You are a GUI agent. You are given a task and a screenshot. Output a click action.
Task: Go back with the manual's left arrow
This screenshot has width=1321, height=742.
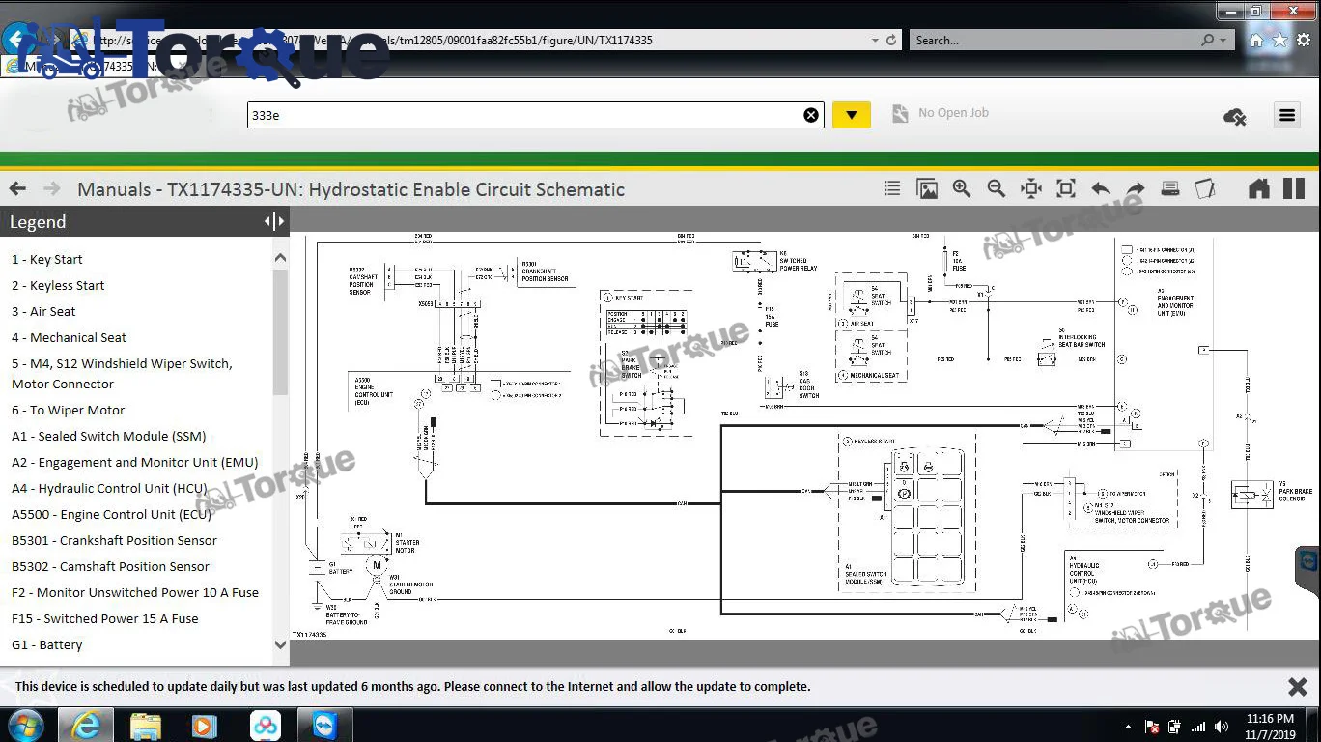(x=17, y=189)
